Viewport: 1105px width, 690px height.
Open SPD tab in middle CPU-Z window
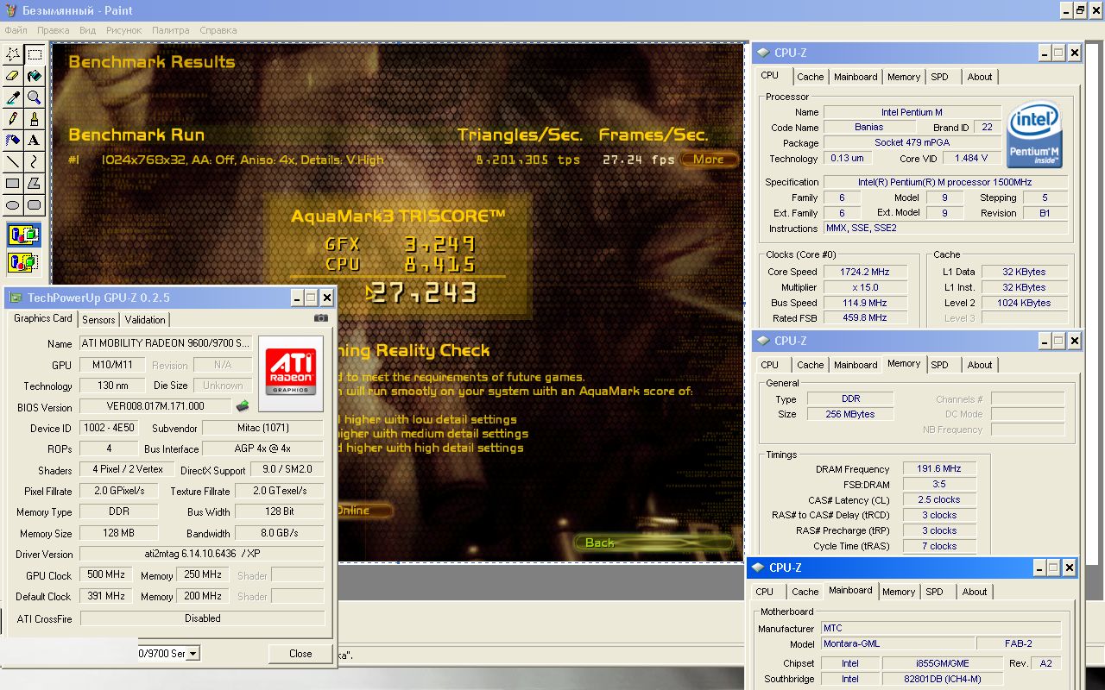[940, 365]
